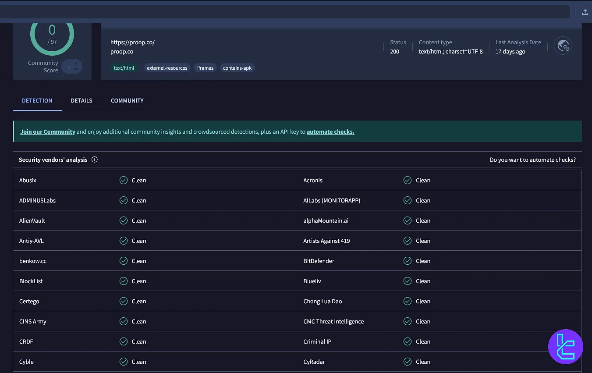Click the info icon beside Security vendors' analysis

95,160
